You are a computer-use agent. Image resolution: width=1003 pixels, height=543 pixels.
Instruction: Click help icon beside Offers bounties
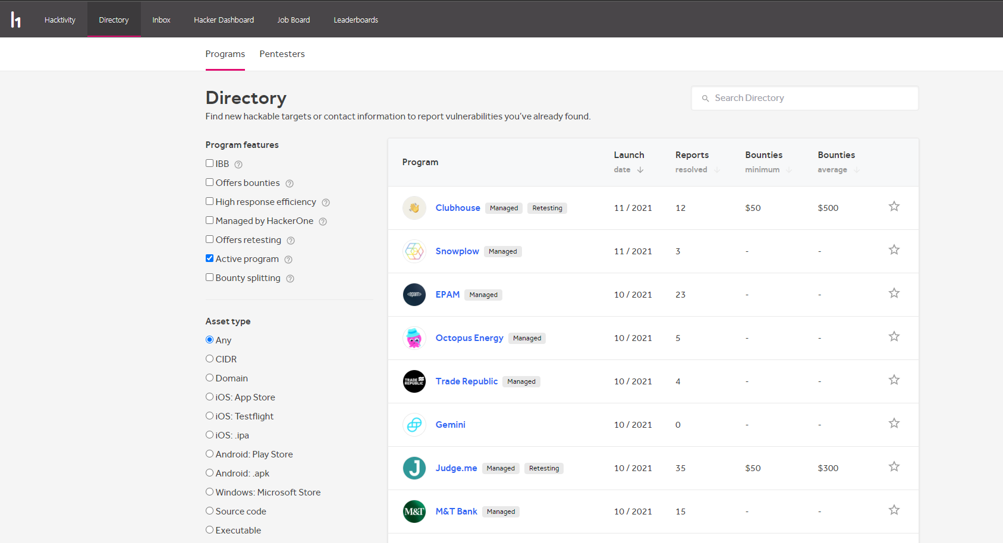point(290,184)
